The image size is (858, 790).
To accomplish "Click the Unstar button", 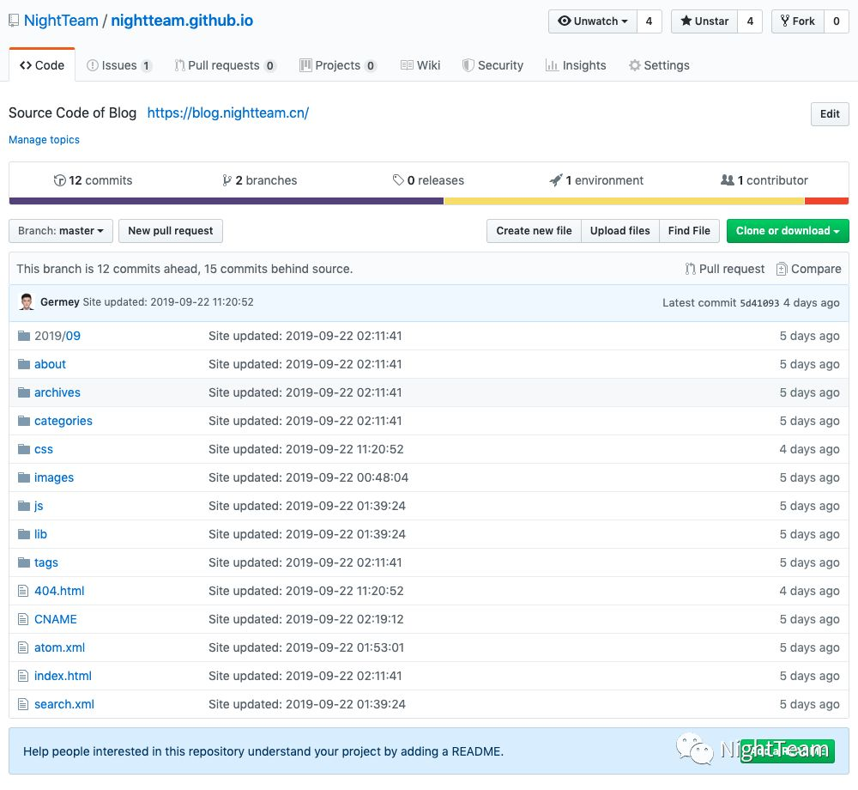I will coord(704,21).
